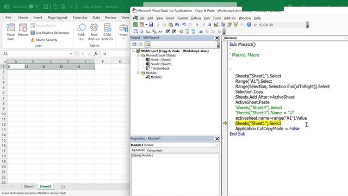Open Page Layout tab in Excel

click(x=58, y=17)
